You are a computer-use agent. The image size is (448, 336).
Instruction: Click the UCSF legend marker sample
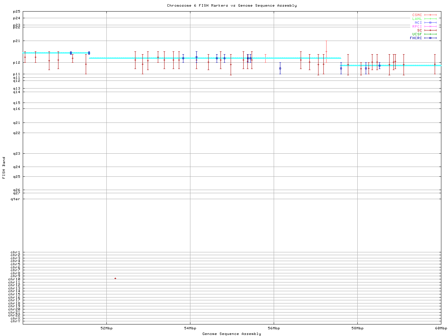430,34
